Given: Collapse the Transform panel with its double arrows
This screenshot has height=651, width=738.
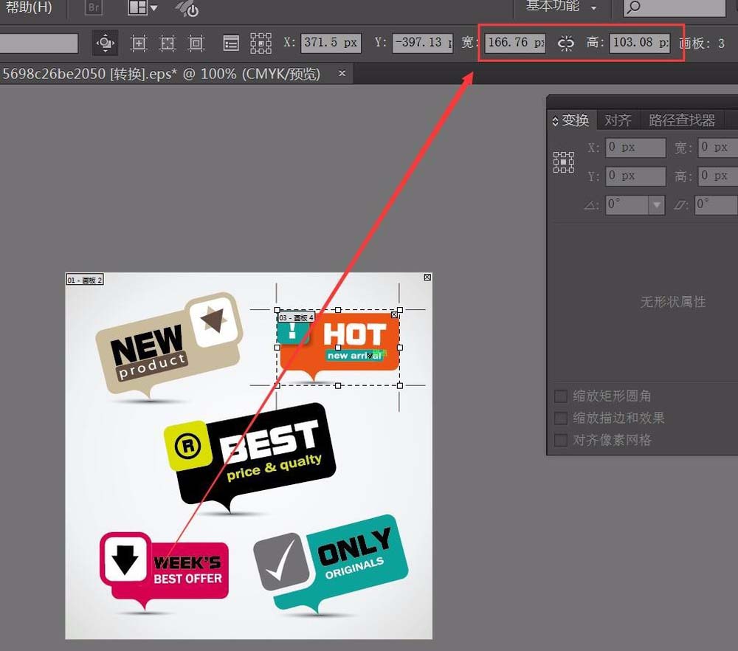Looking at the screenshot, I should point(555,120).
